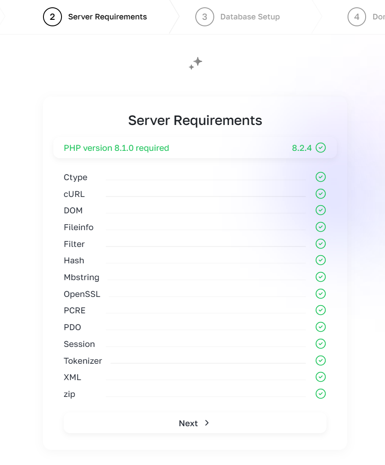
Task: Click the "OpenSSL" extension label
Action: [x=82, y=294]
